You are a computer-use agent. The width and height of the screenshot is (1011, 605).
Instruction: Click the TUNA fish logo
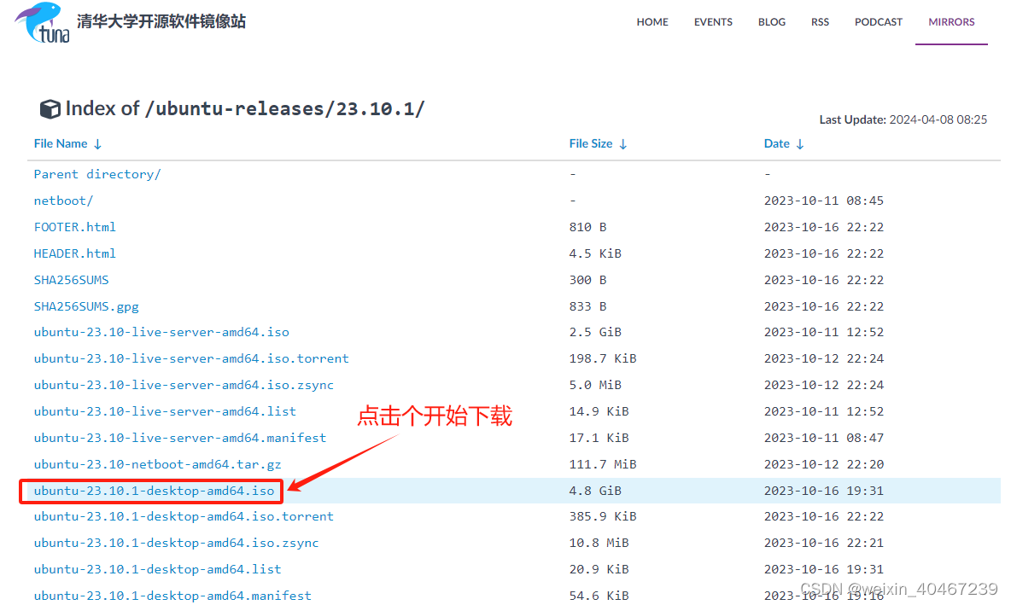coord(42,22)
